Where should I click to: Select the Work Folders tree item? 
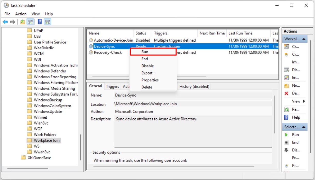(x=45, y=135)
